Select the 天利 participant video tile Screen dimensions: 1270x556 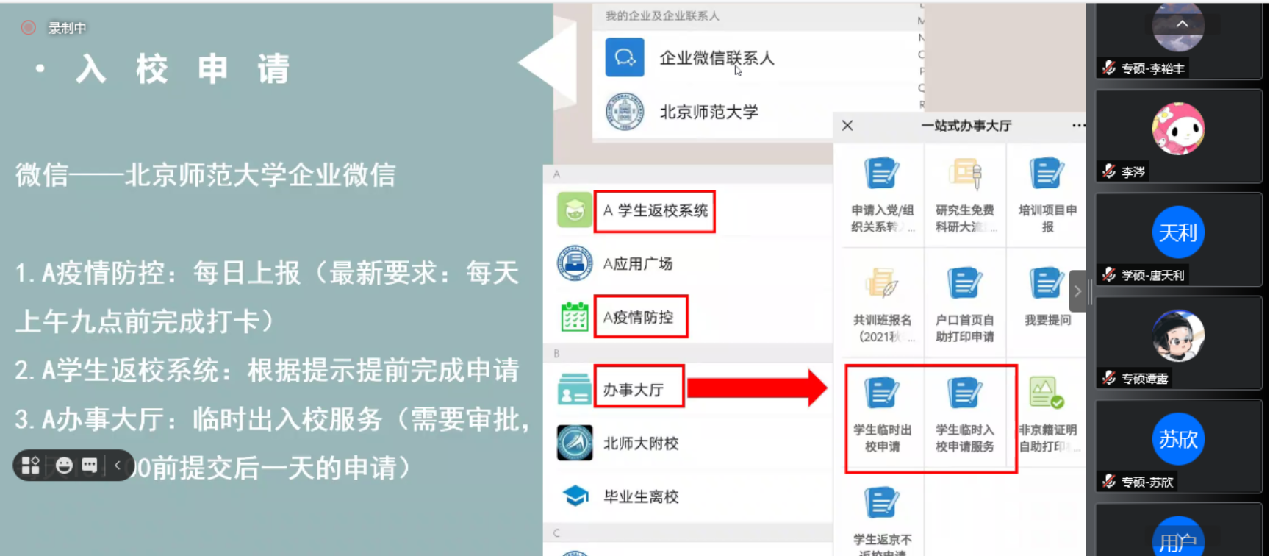(x=1178, y=240)
